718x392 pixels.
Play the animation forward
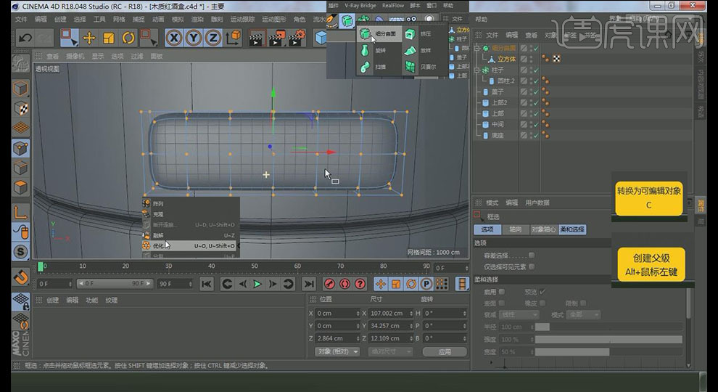257,285
